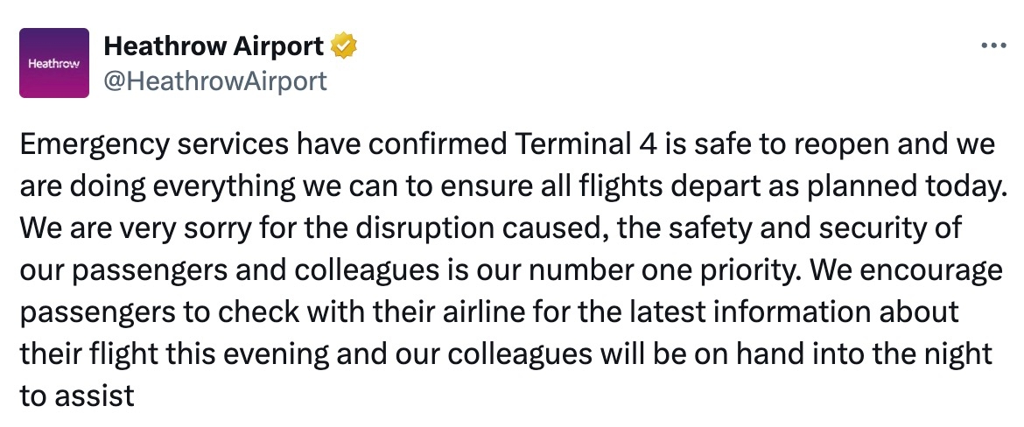Click 'passengers and colleagues' in tweet
Screen dimensions: 1024x427
[x=229, y=271]
